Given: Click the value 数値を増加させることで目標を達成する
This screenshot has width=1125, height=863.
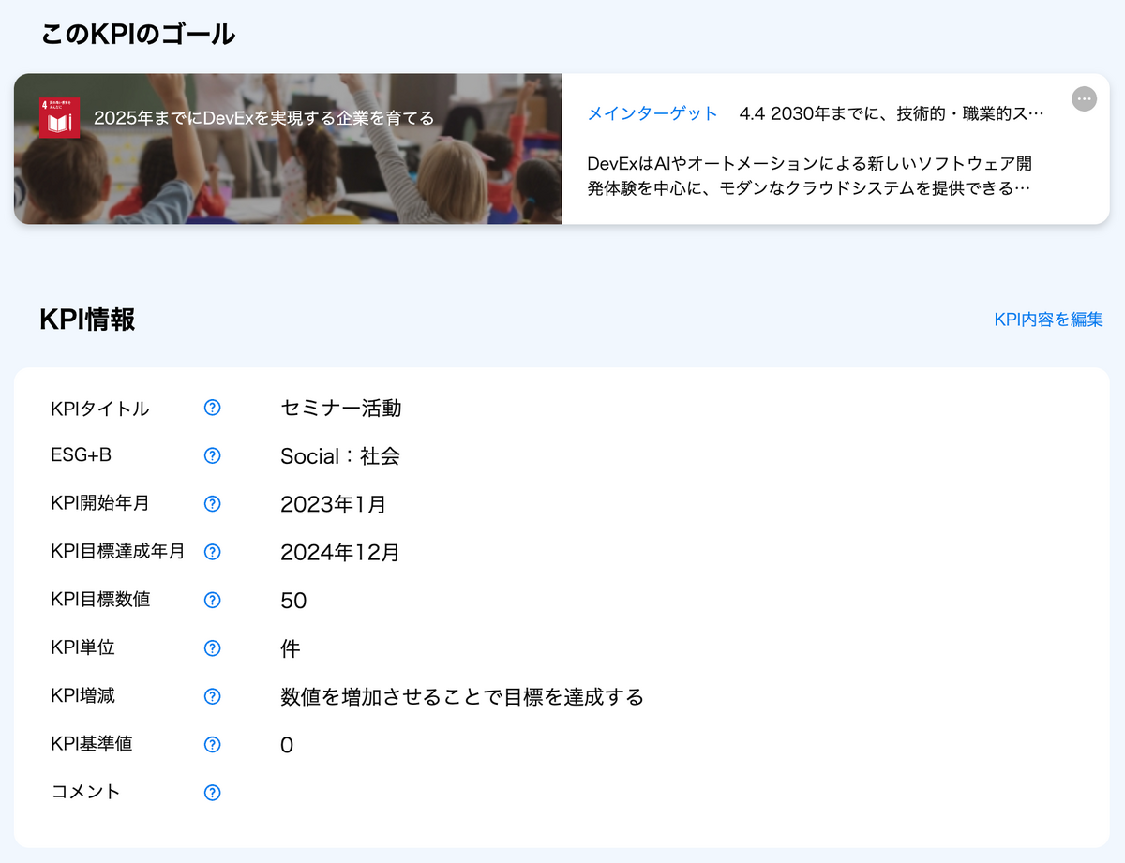Looking at the screenshot, I should tap(462, 696).
